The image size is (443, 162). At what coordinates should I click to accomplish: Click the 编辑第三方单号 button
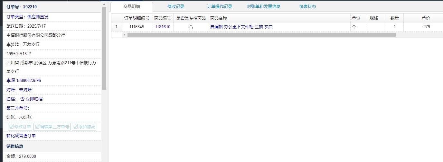pyautogui.click(x=52, y=127)
